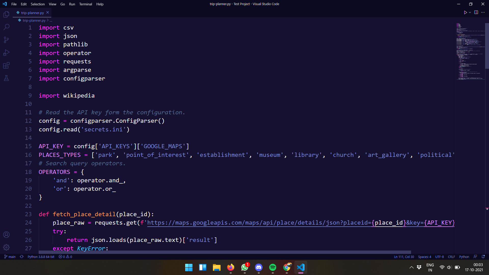This screenshot has height=275, width=489.
Task: Click Python 3.8.8 64-bit interpreter selector
Action: tap(41, 257)
